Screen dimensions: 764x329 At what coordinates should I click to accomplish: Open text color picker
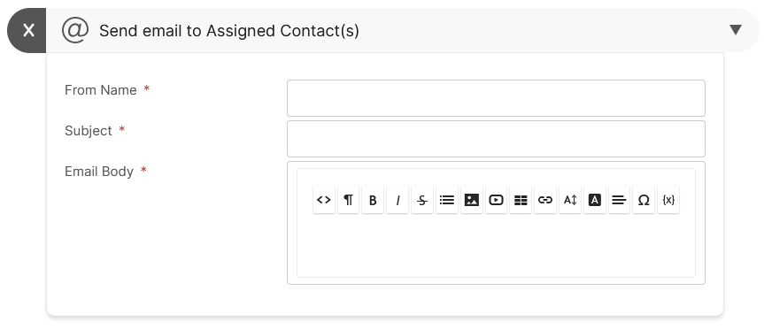[594, 200]
